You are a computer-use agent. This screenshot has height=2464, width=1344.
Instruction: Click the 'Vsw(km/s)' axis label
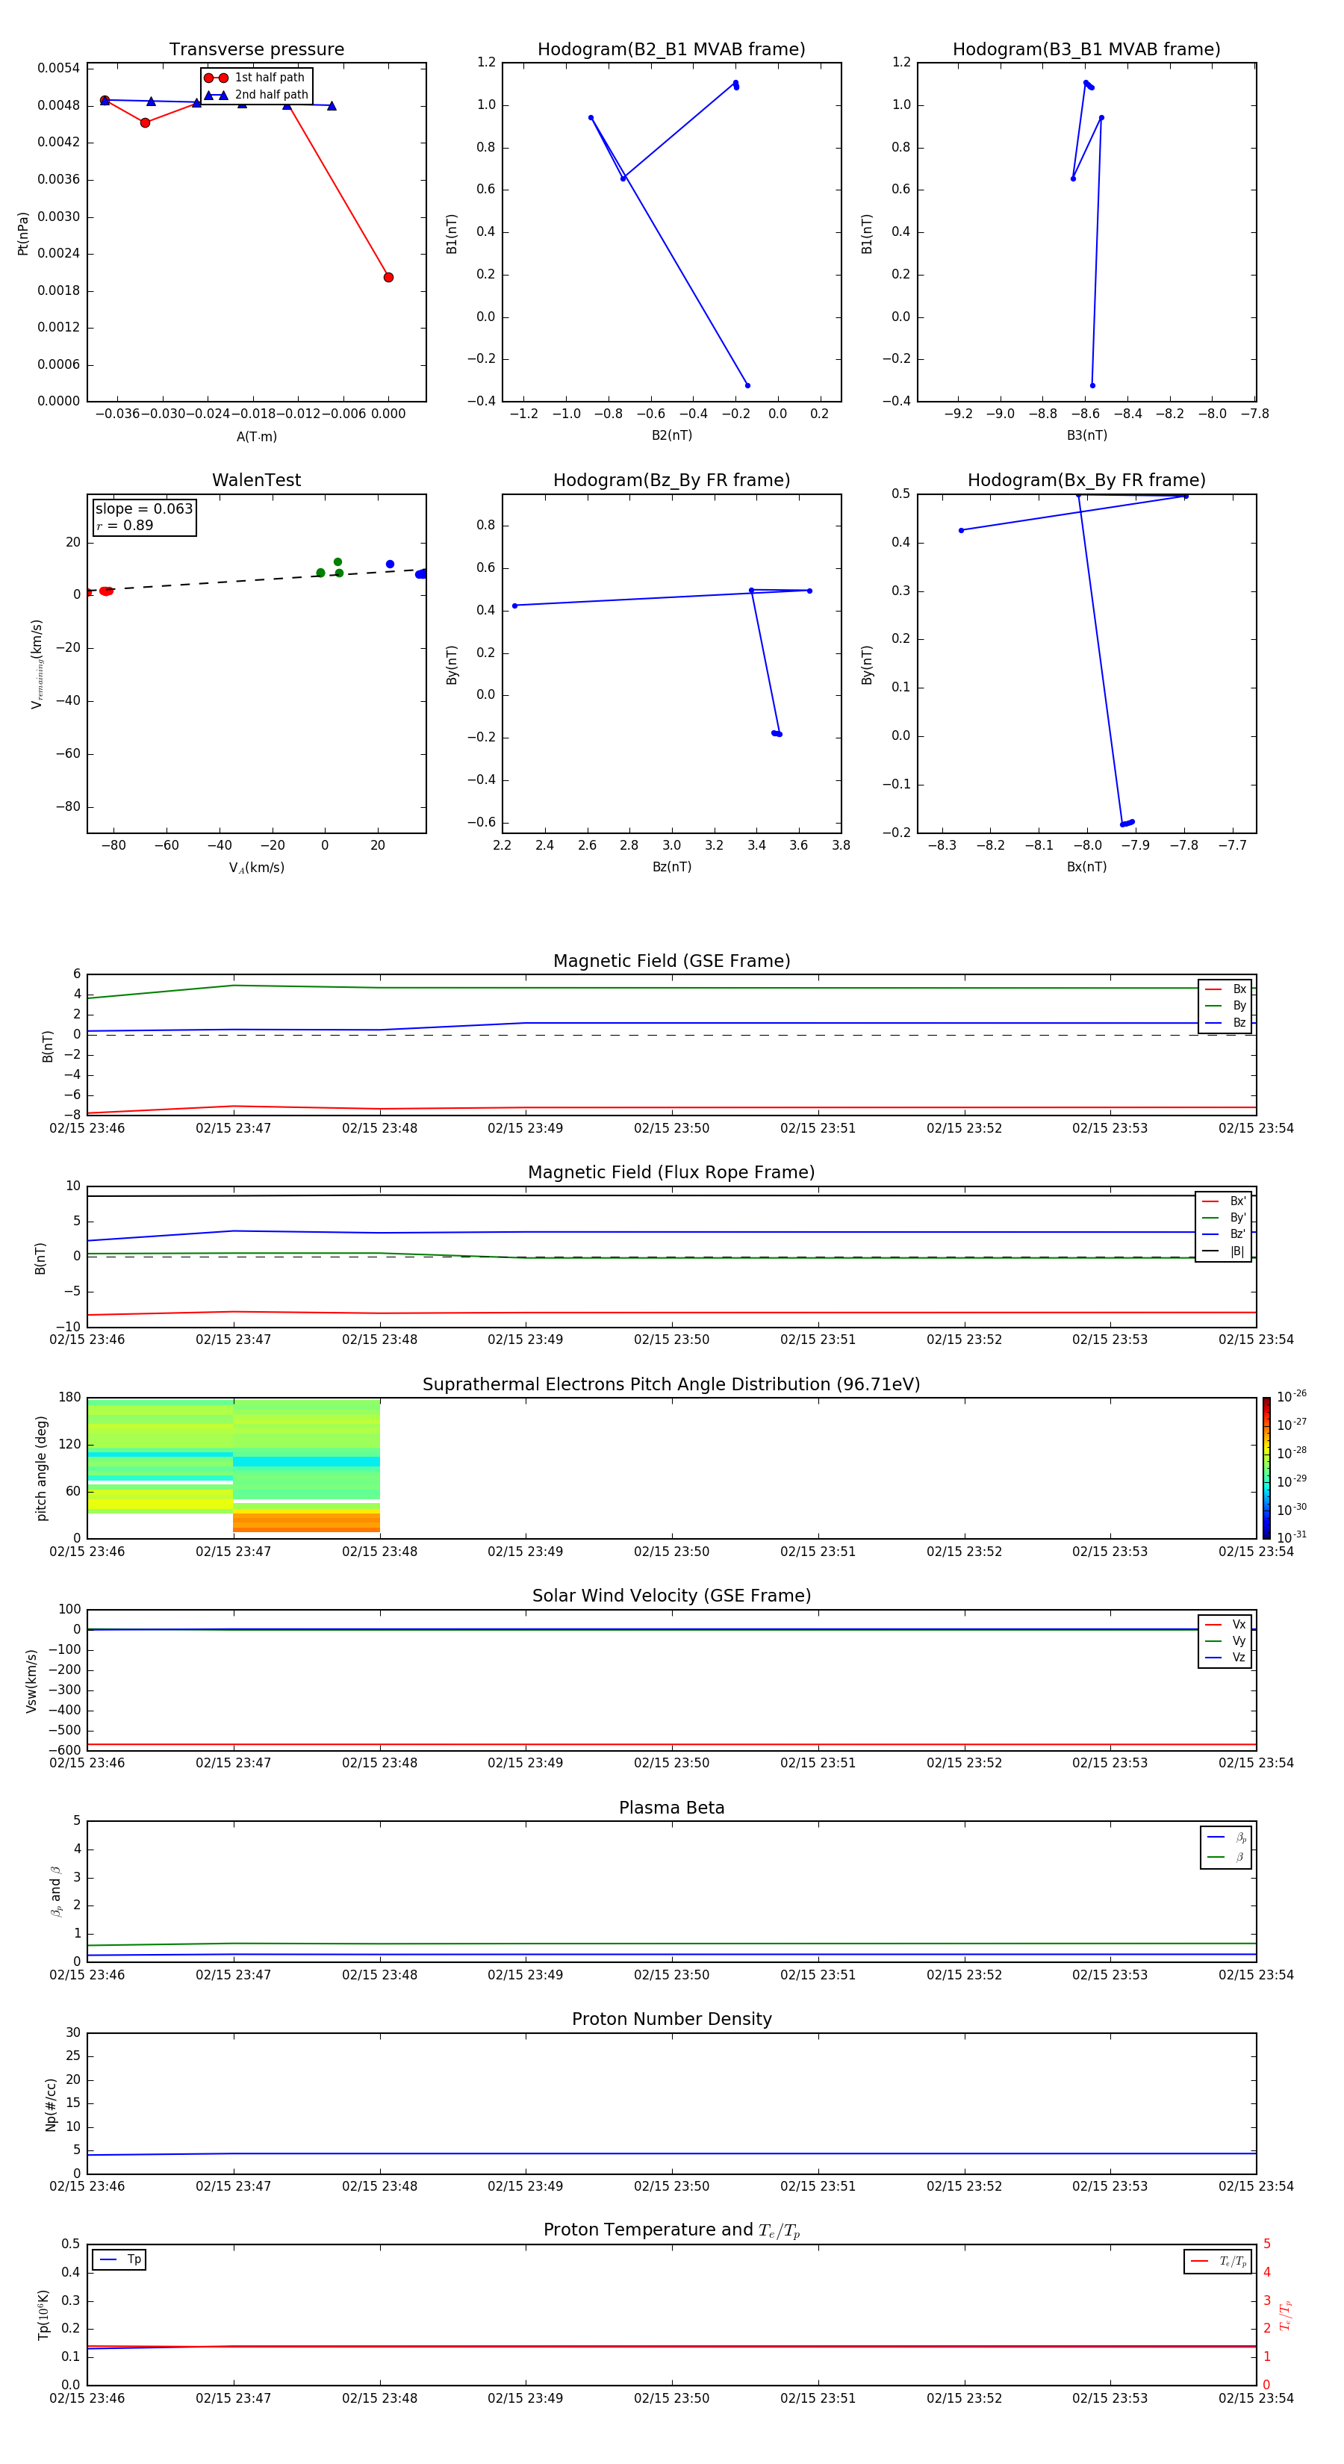click(x=31, y=1681)
